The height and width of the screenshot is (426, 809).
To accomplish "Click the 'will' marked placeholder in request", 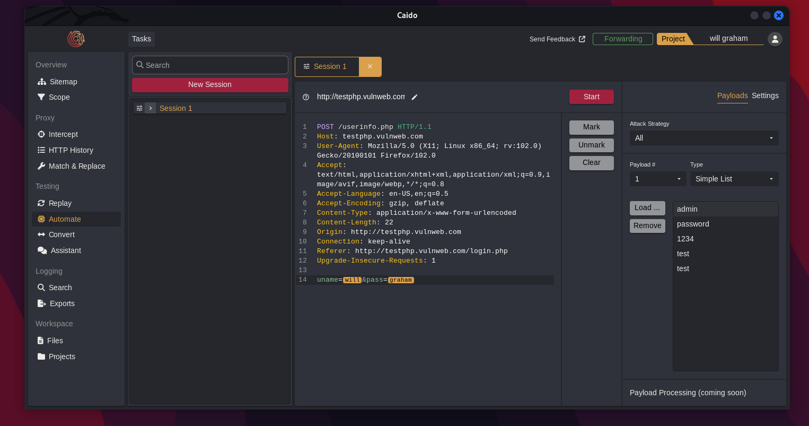I will 353,280.
